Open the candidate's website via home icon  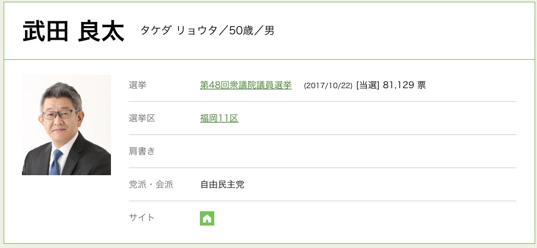[207, 218]
